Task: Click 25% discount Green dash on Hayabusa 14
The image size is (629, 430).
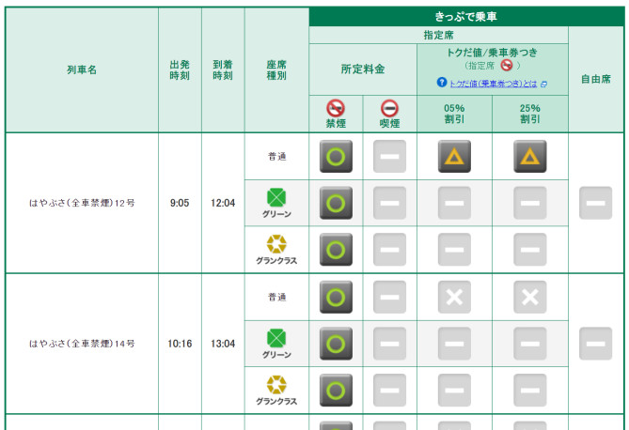Action: [x=530, y=344]
